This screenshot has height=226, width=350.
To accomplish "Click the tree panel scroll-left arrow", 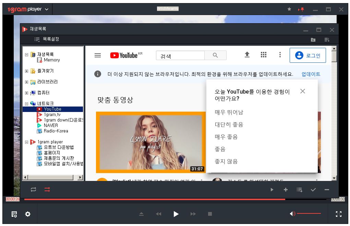I will [x=25, y=177].
